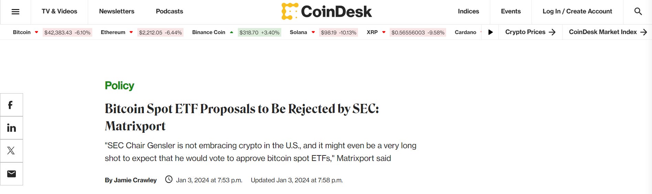The image size is (652, 194).
Task: Open the Indices page
Action: 468,11
